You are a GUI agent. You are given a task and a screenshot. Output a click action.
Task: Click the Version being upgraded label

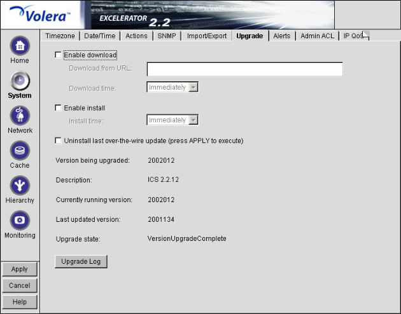tap(92, 160)
